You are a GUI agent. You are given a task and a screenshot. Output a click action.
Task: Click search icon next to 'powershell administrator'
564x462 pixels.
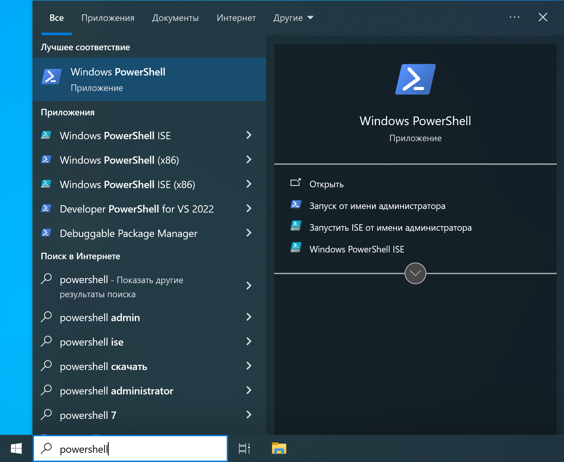(46, 390)
